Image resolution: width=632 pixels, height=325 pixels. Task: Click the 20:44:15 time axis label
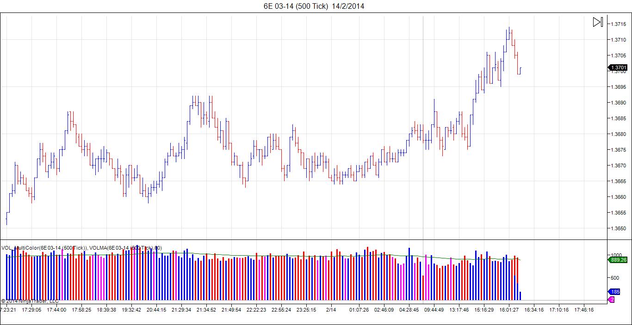point(156,310)
